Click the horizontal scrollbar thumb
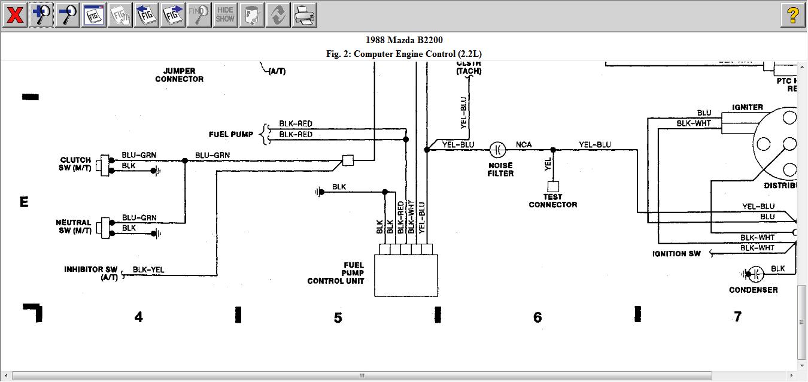This screenshot has height=382, width=808. click(362, 376)
